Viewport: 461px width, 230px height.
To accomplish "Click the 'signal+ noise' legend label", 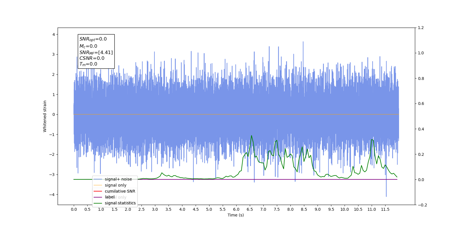I will [x=118, y=179].
